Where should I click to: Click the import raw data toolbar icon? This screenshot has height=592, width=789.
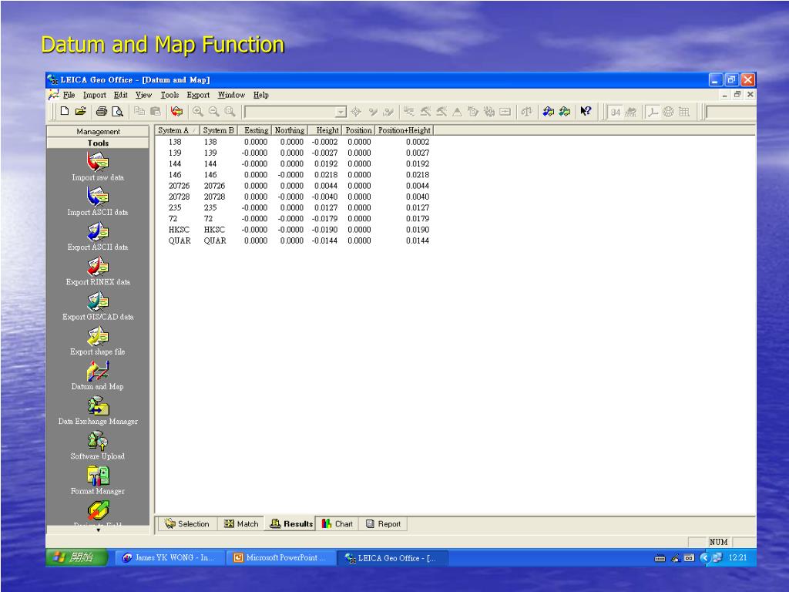[x=176, y=111]
